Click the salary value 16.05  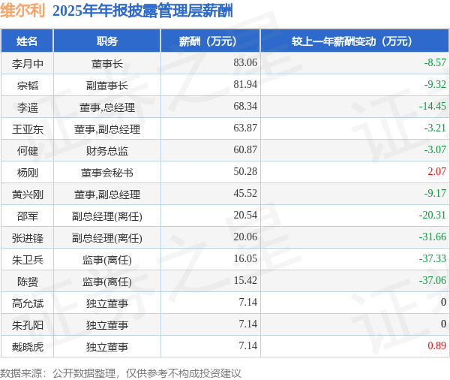[x=245, y=259]
